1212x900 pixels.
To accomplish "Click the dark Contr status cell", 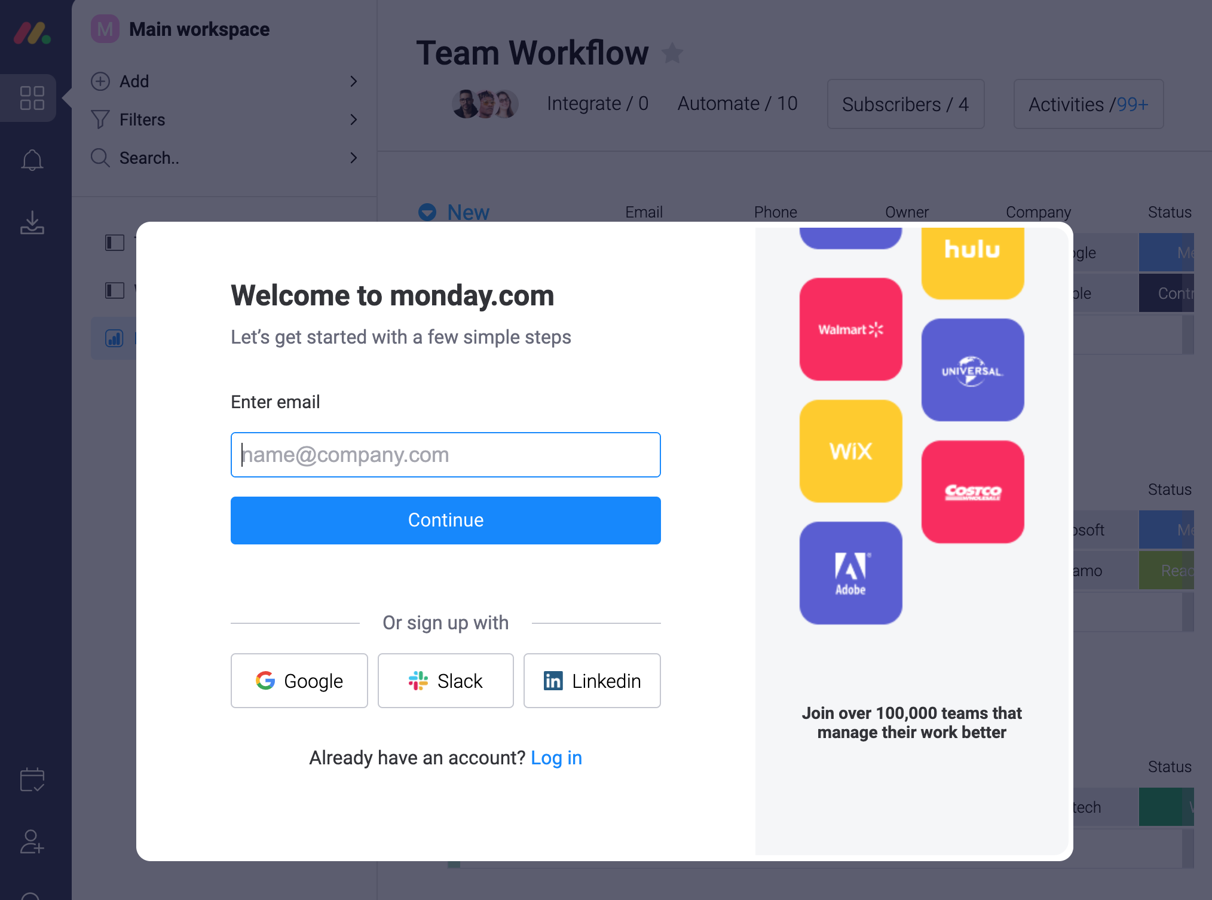I will [1166, 293].
